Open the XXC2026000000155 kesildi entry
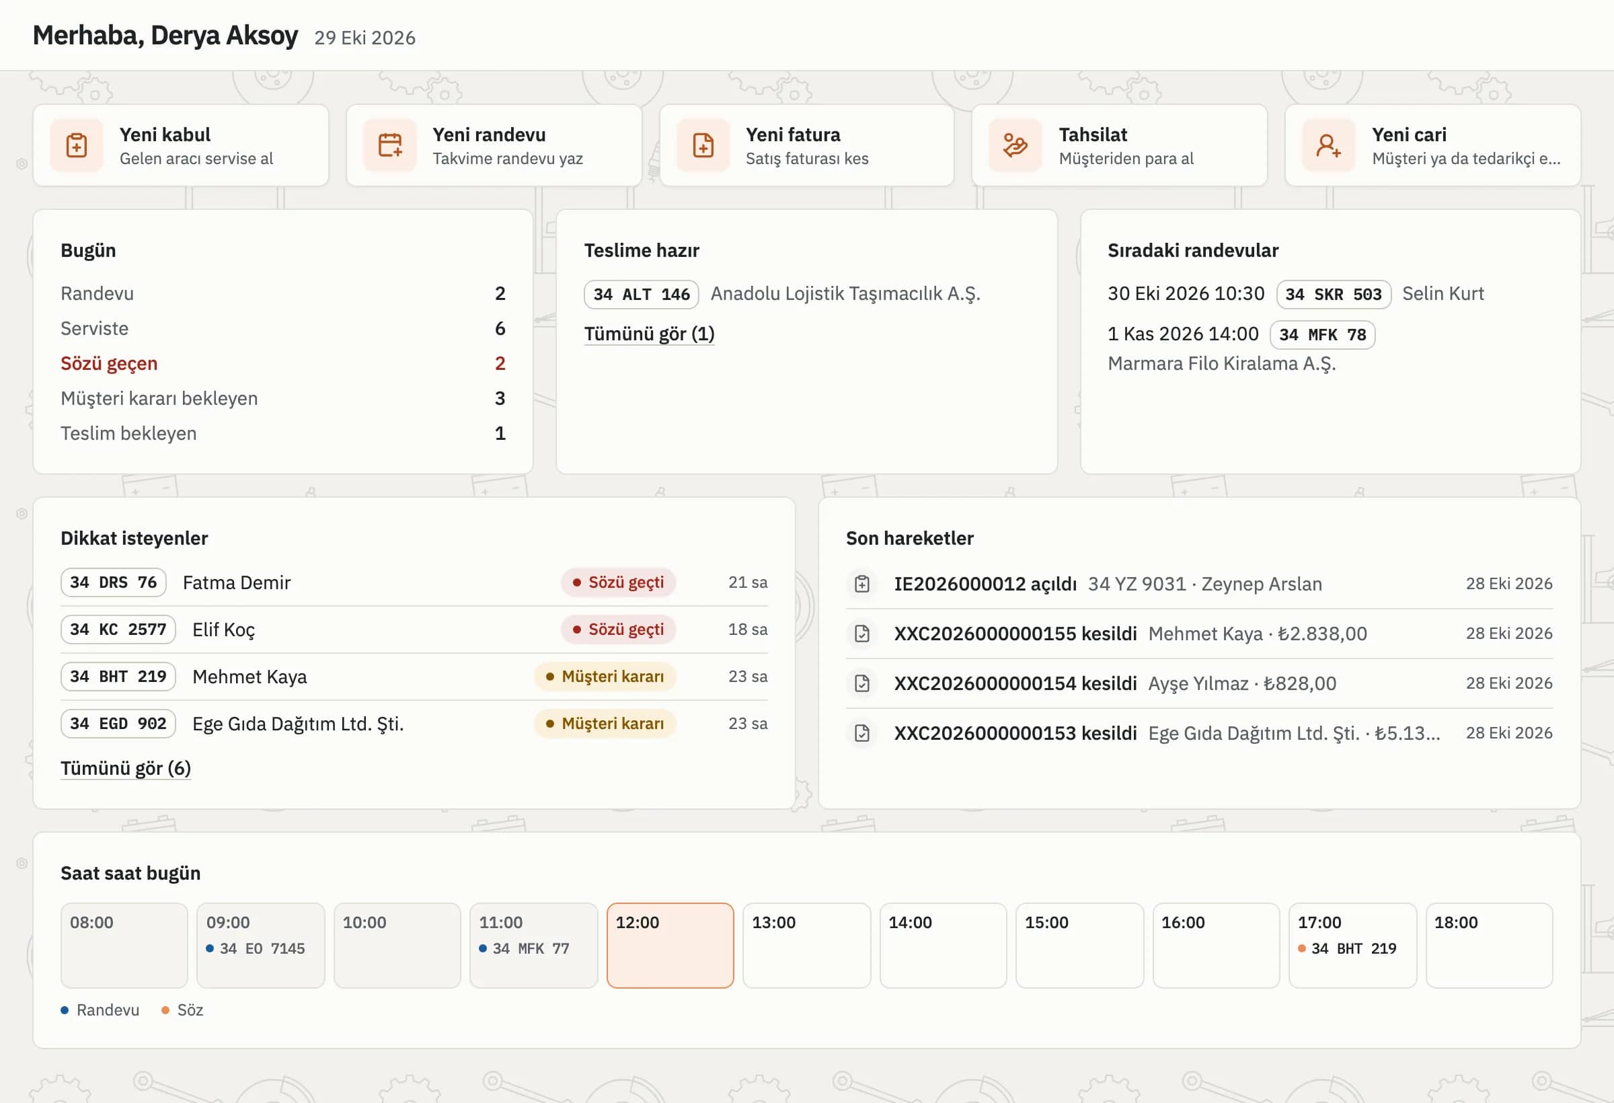The height and width of the screenshot is (1103, 1614). (x=1199, y=634)
